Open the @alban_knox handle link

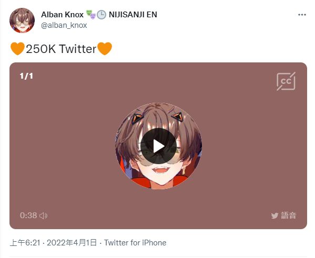coord(64,25)
